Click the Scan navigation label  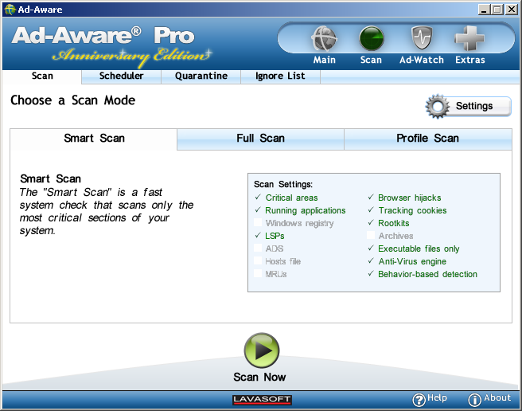tap(371, 60)
